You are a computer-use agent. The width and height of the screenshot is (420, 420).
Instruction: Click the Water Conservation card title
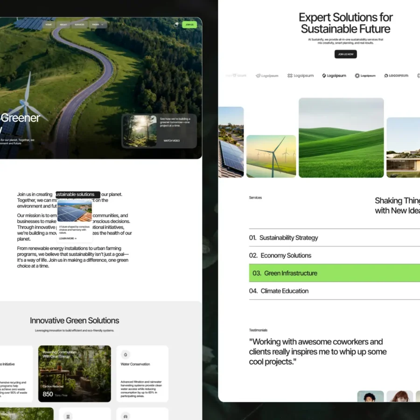[x=135, y=364]
